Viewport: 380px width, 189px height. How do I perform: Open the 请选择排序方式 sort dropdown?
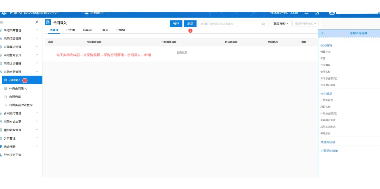pos(305,24)
